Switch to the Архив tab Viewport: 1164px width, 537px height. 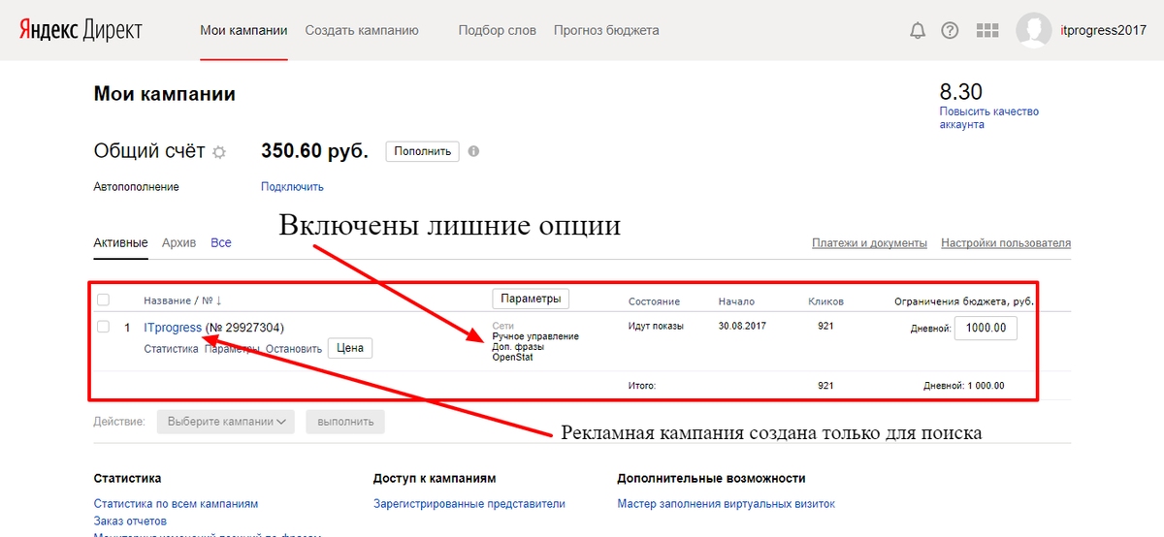(x=178, y=242)
